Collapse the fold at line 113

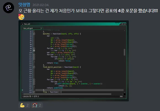click(34, 59)
